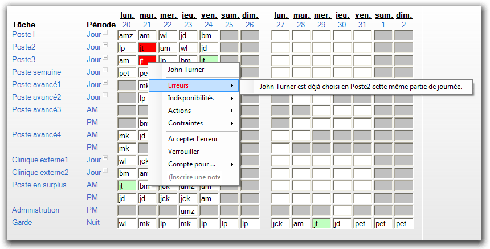Screen dimensions: 490x249
Task: Click the lp cell in Garde Sunday 26
Action: click(250, 223)
